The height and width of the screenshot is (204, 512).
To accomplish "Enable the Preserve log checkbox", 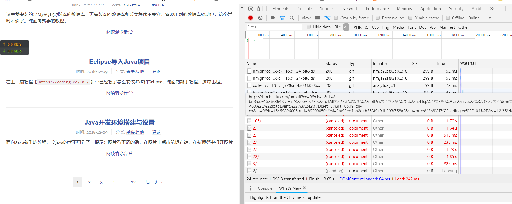I will [378, 18].
